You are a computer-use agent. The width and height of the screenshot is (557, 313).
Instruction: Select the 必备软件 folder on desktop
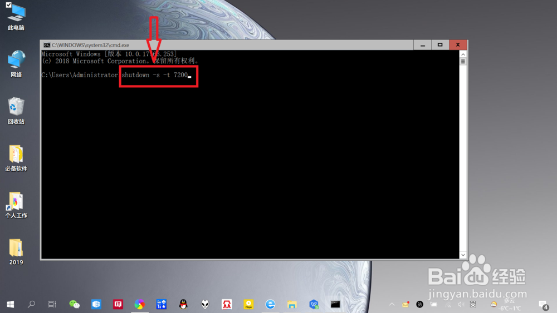[x=16, y=158]
